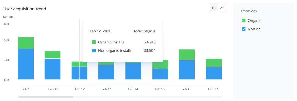This screenshot has height=101, width=297.
Task: Uncheck the Organic dimension checkbox
Action: point(244,21)
